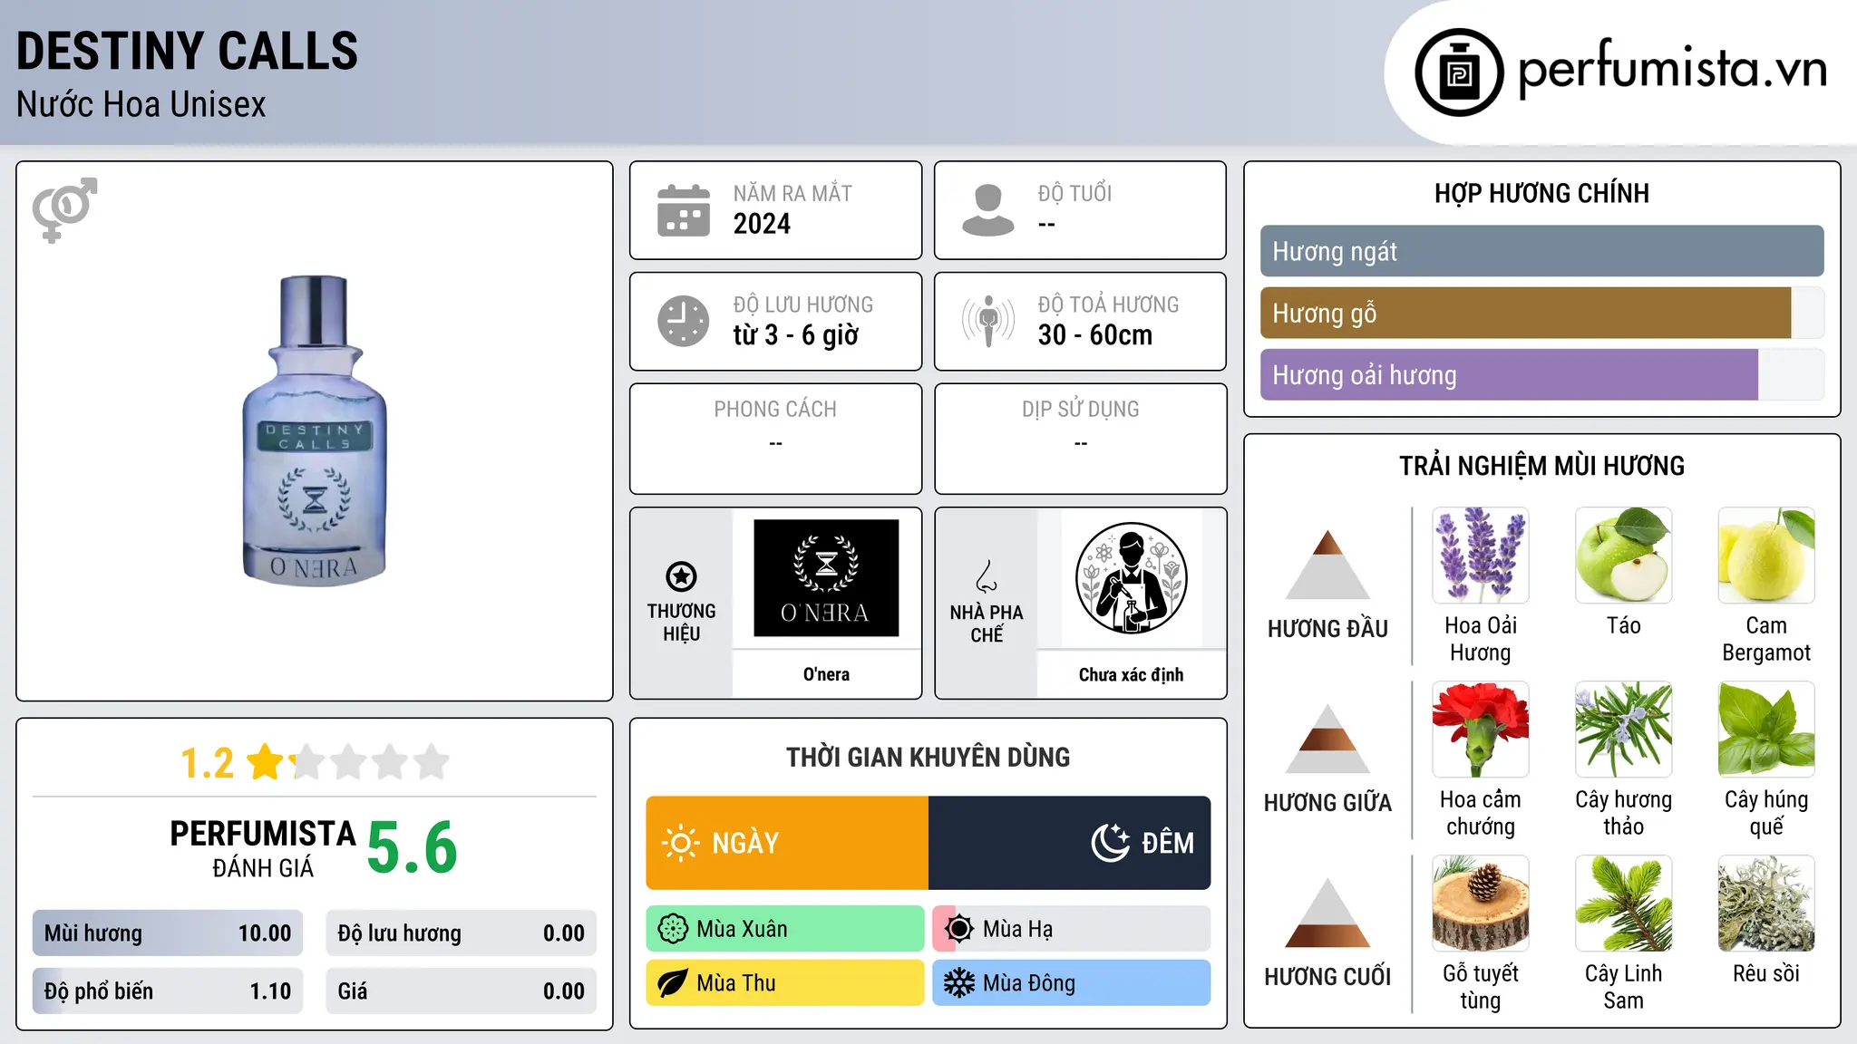The width and height of the screenshot is (1857, 1044).
Task: Click the Trải nghiệm mùi hương heading
Action: [1541, 466]
